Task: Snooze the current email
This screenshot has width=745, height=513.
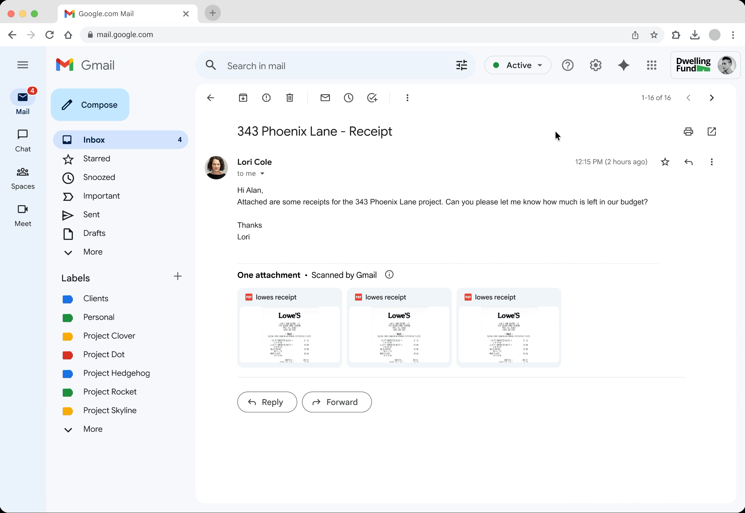Action: [348, 98]
